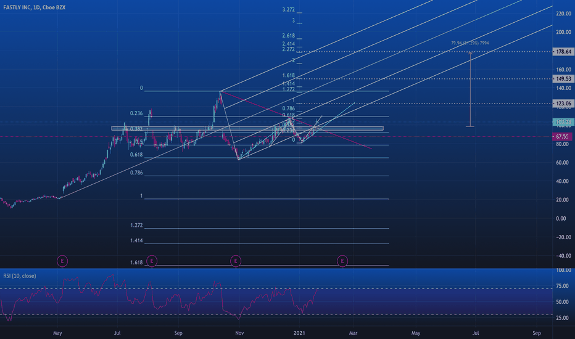Screen dimensions: 575x339
Task: Select the earnings E marker above Nov
Action: tap(236, 261)
